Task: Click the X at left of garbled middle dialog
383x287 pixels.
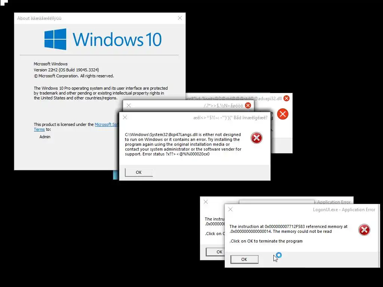Action: coord(129,105)
